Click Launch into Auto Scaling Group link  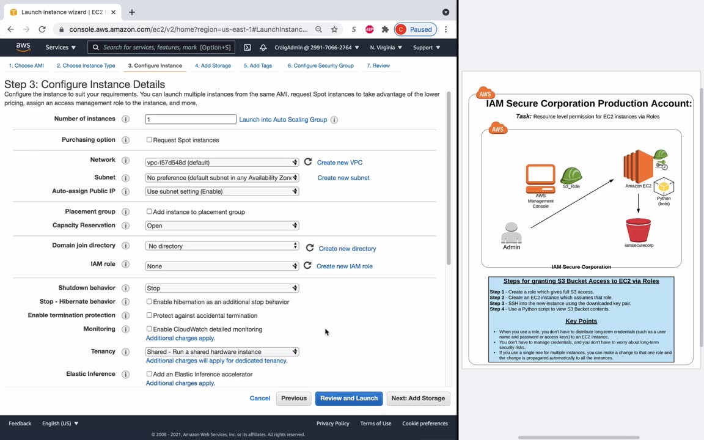[283, 119]
